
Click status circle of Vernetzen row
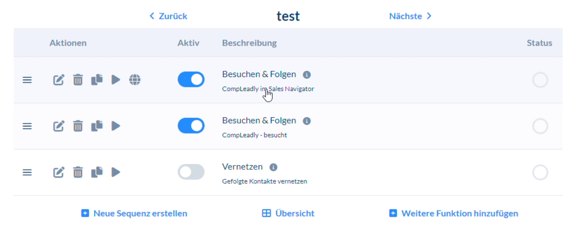[540, 172]
